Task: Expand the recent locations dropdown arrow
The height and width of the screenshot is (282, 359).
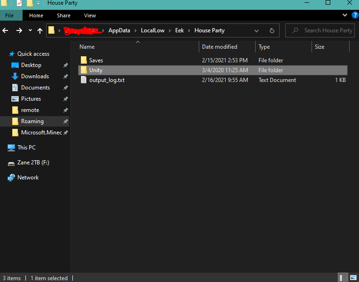Action: point(30,30)
